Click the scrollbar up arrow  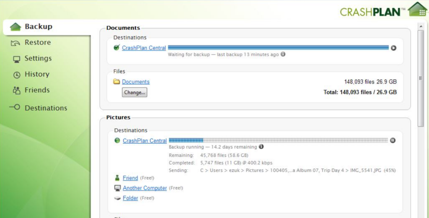tap(421, 26)
